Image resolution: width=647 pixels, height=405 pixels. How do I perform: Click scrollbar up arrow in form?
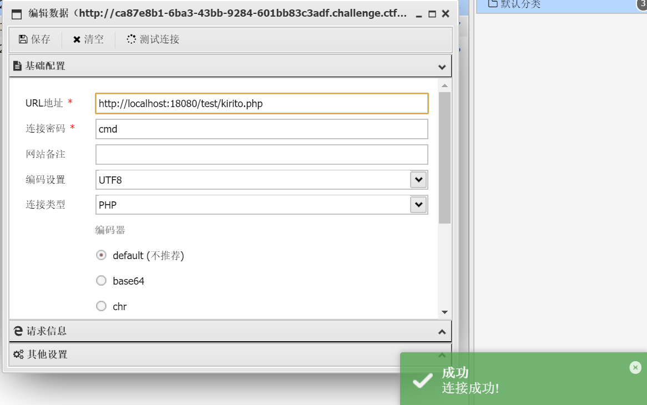[x=444, y=86]
